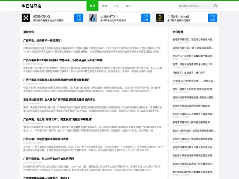
Task: Open sidebar link 政协第十四届驻马店市驿城区委员会
Action: [x=194, y=155]
